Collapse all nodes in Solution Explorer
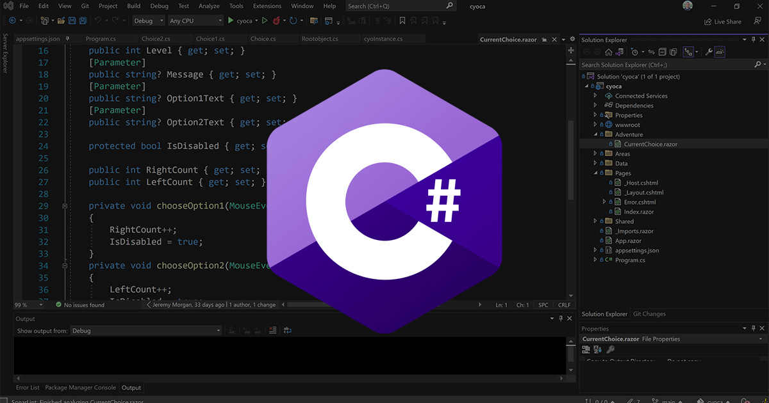This screenshot has height=403, width=769. pyautogui.click(x=663, y=52)
